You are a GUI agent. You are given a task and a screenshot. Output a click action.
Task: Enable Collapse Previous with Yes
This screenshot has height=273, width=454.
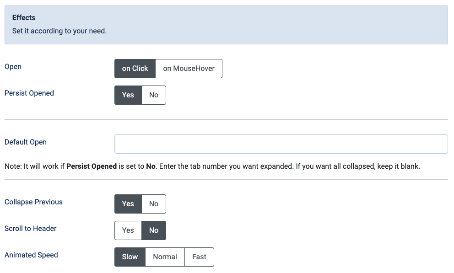pos(128,204)
